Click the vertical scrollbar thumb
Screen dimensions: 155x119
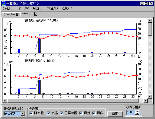pos(150,29)
